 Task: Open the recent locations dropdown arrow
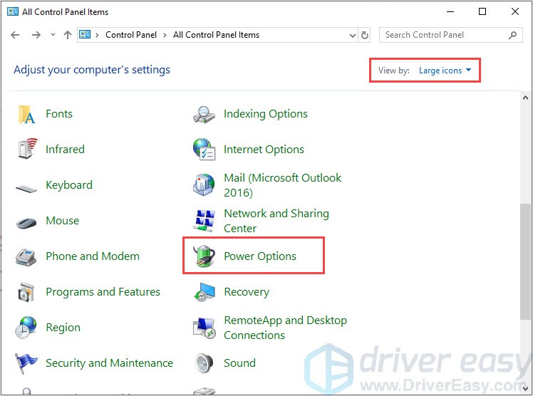tap(53, 35)
